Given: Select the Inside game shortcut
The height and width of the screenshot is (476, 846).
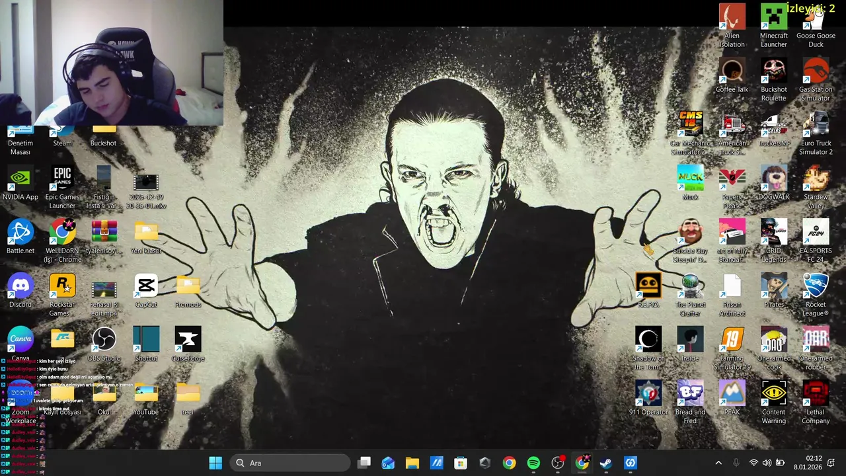Looking at the screenshot, I should [x=690, y=344].
